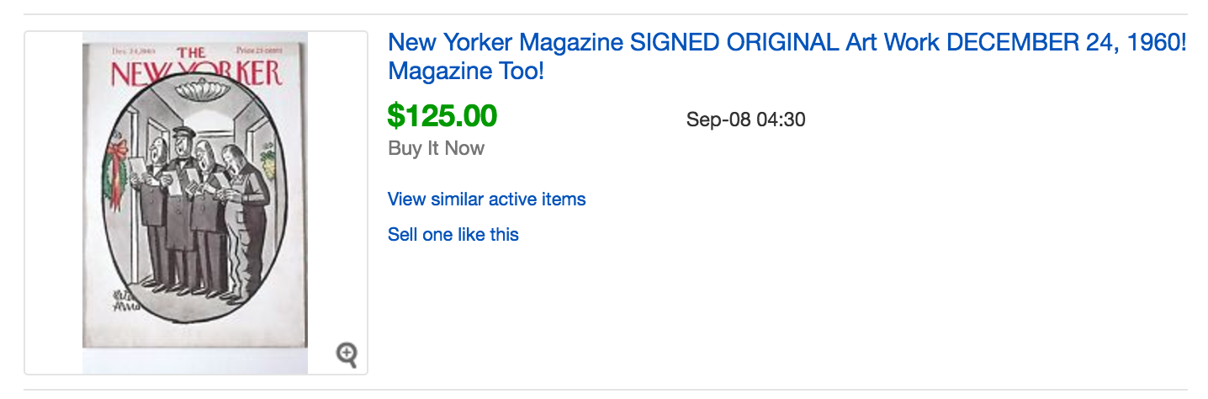Click the Sep-08 04:30 end date
Viewport: 1208px width, 399px height.
pyautogui.click(x=745, y=120)
